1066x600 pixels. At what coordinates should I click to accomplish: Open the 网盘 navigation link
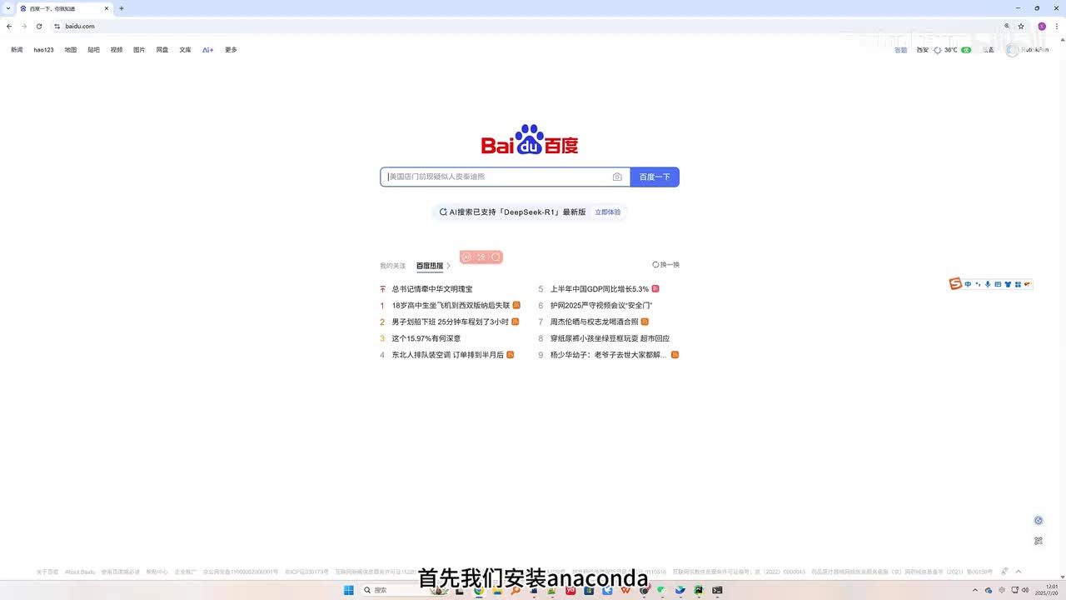pyautogui.click(x=162, y=50)
